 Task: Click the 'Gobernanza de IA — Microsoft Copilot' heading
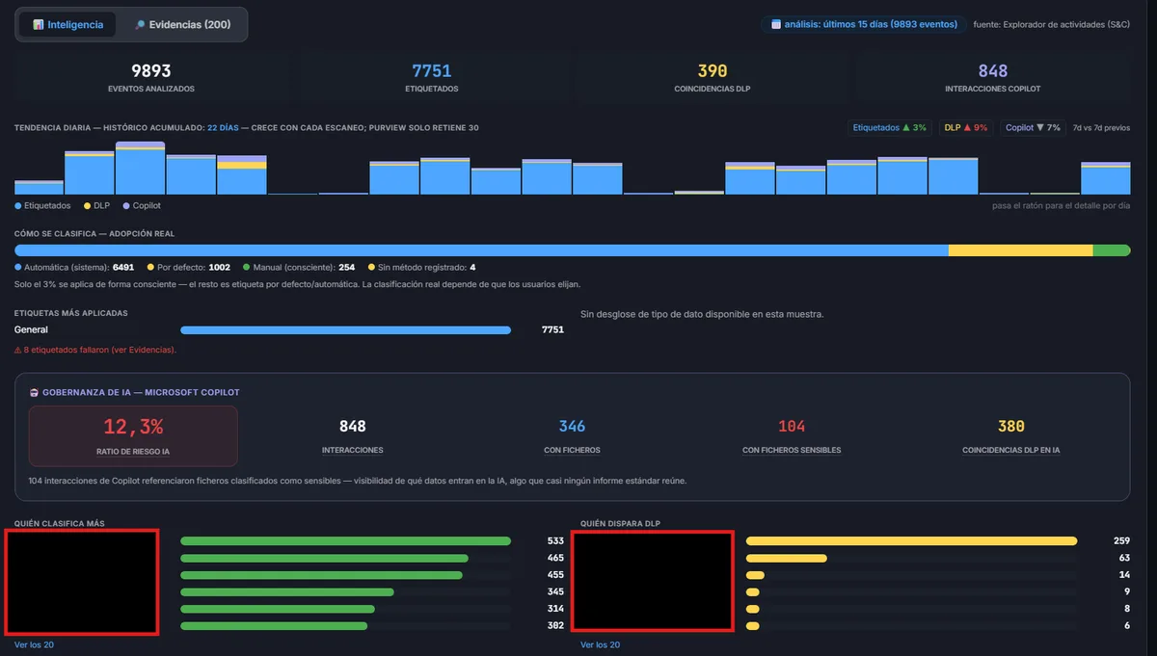pos(141,392)
